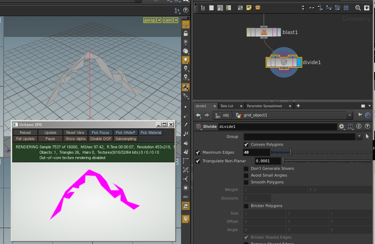The width and height of the screenshot is (375, 244).
Task: Enable the Bricker Polygons option
Action: [246, 206]
